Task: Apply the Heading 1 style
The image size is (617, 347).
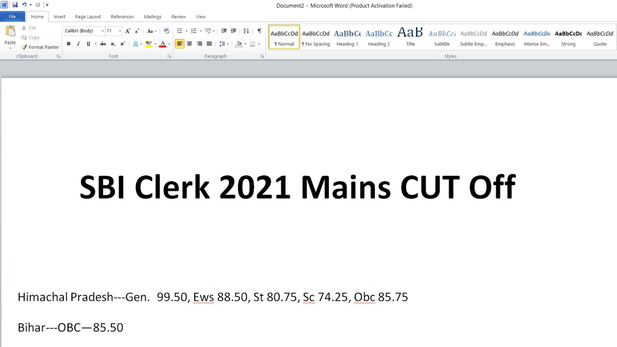Action: pos(347,37)
